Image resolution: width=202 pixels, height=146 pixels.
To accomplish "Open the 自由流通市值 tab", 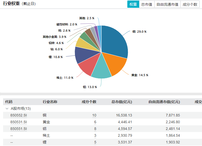I will (167, 4).
